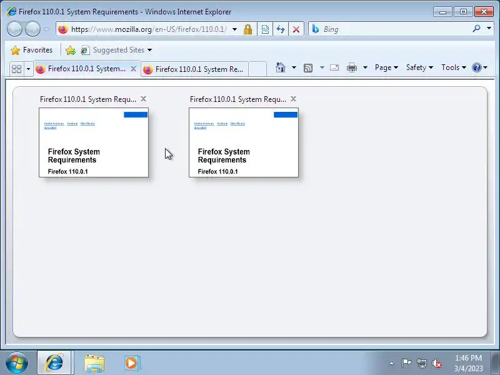Click the RSS Feeds icon

pos(308,67)
